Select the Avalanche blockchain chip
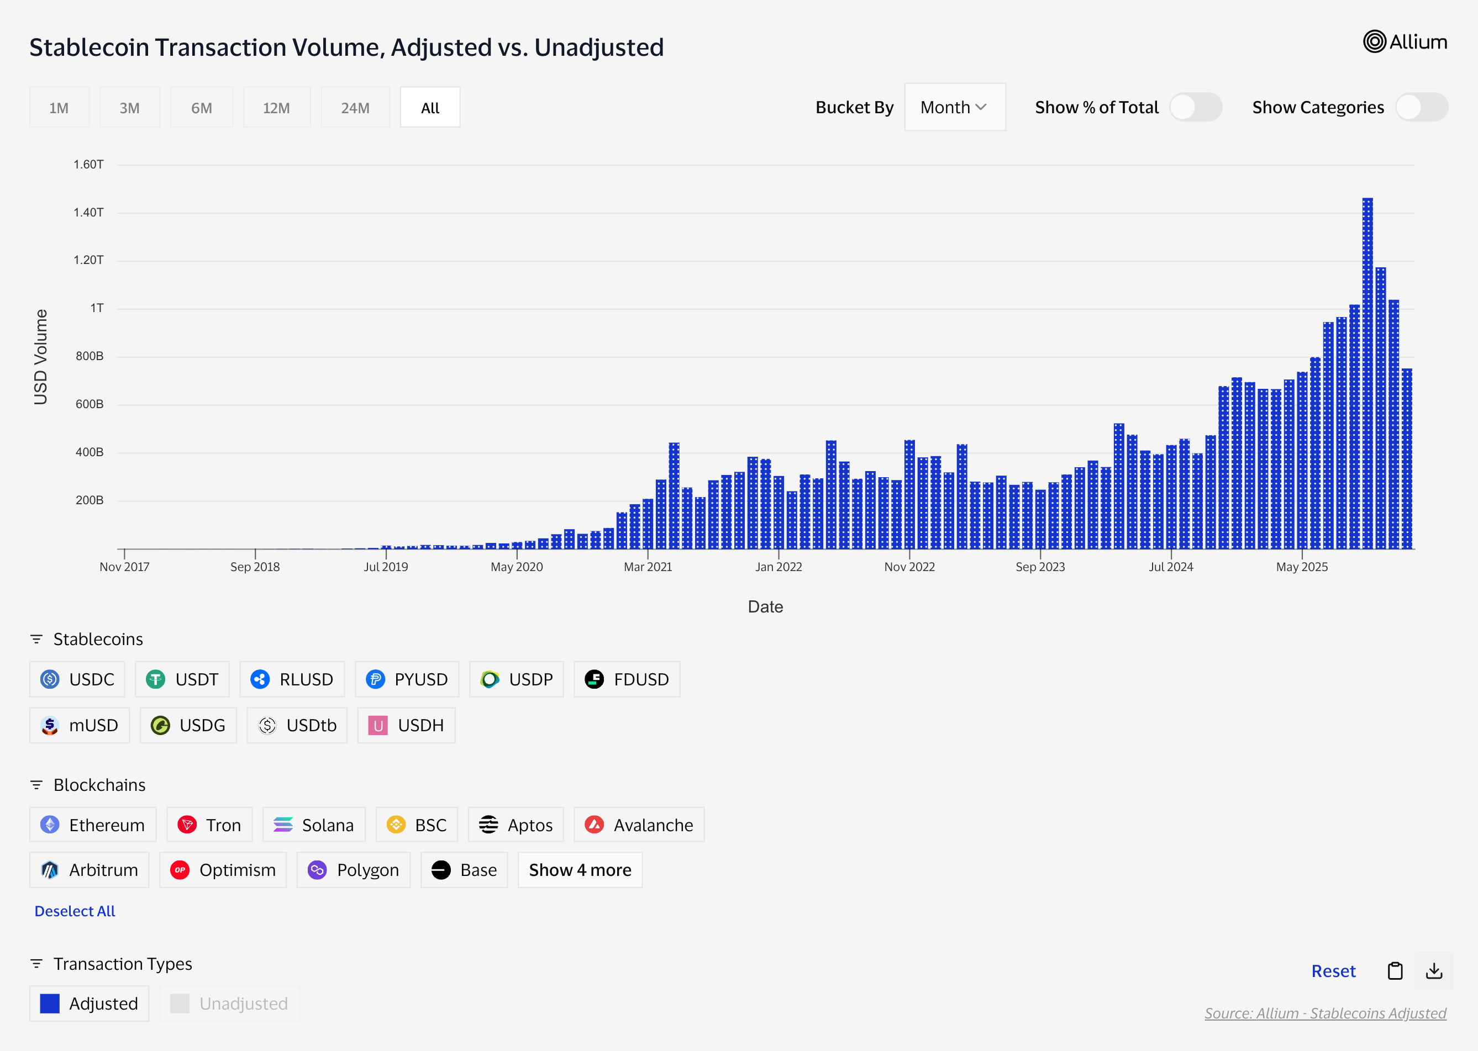The image size is (1478, 1051). [638, 825]
